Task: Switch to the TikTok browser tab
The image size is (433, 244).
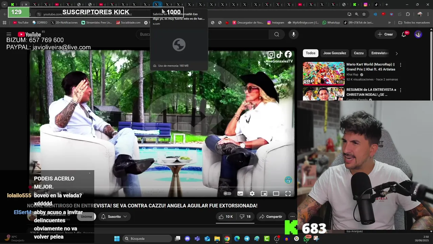Action: pyautogui.click(x=377, y=5)
